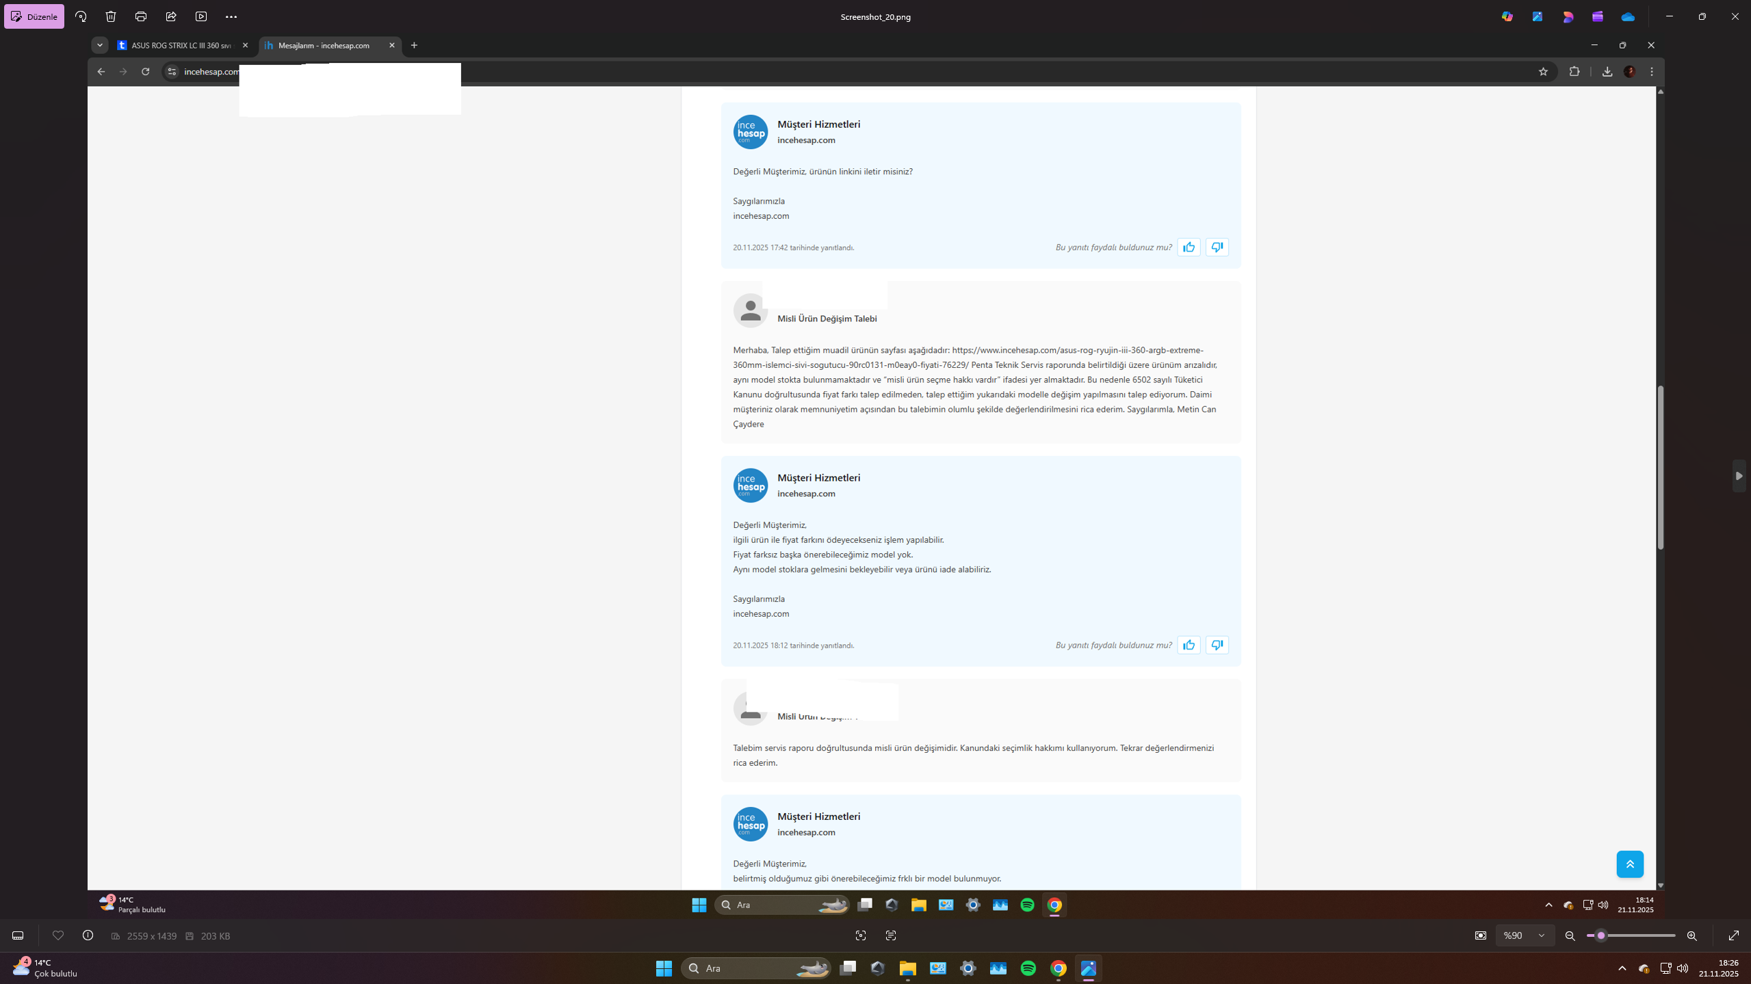Reload the page in pictured Chrome
This screenshot has height=984, width=1751.
[145, 71]
